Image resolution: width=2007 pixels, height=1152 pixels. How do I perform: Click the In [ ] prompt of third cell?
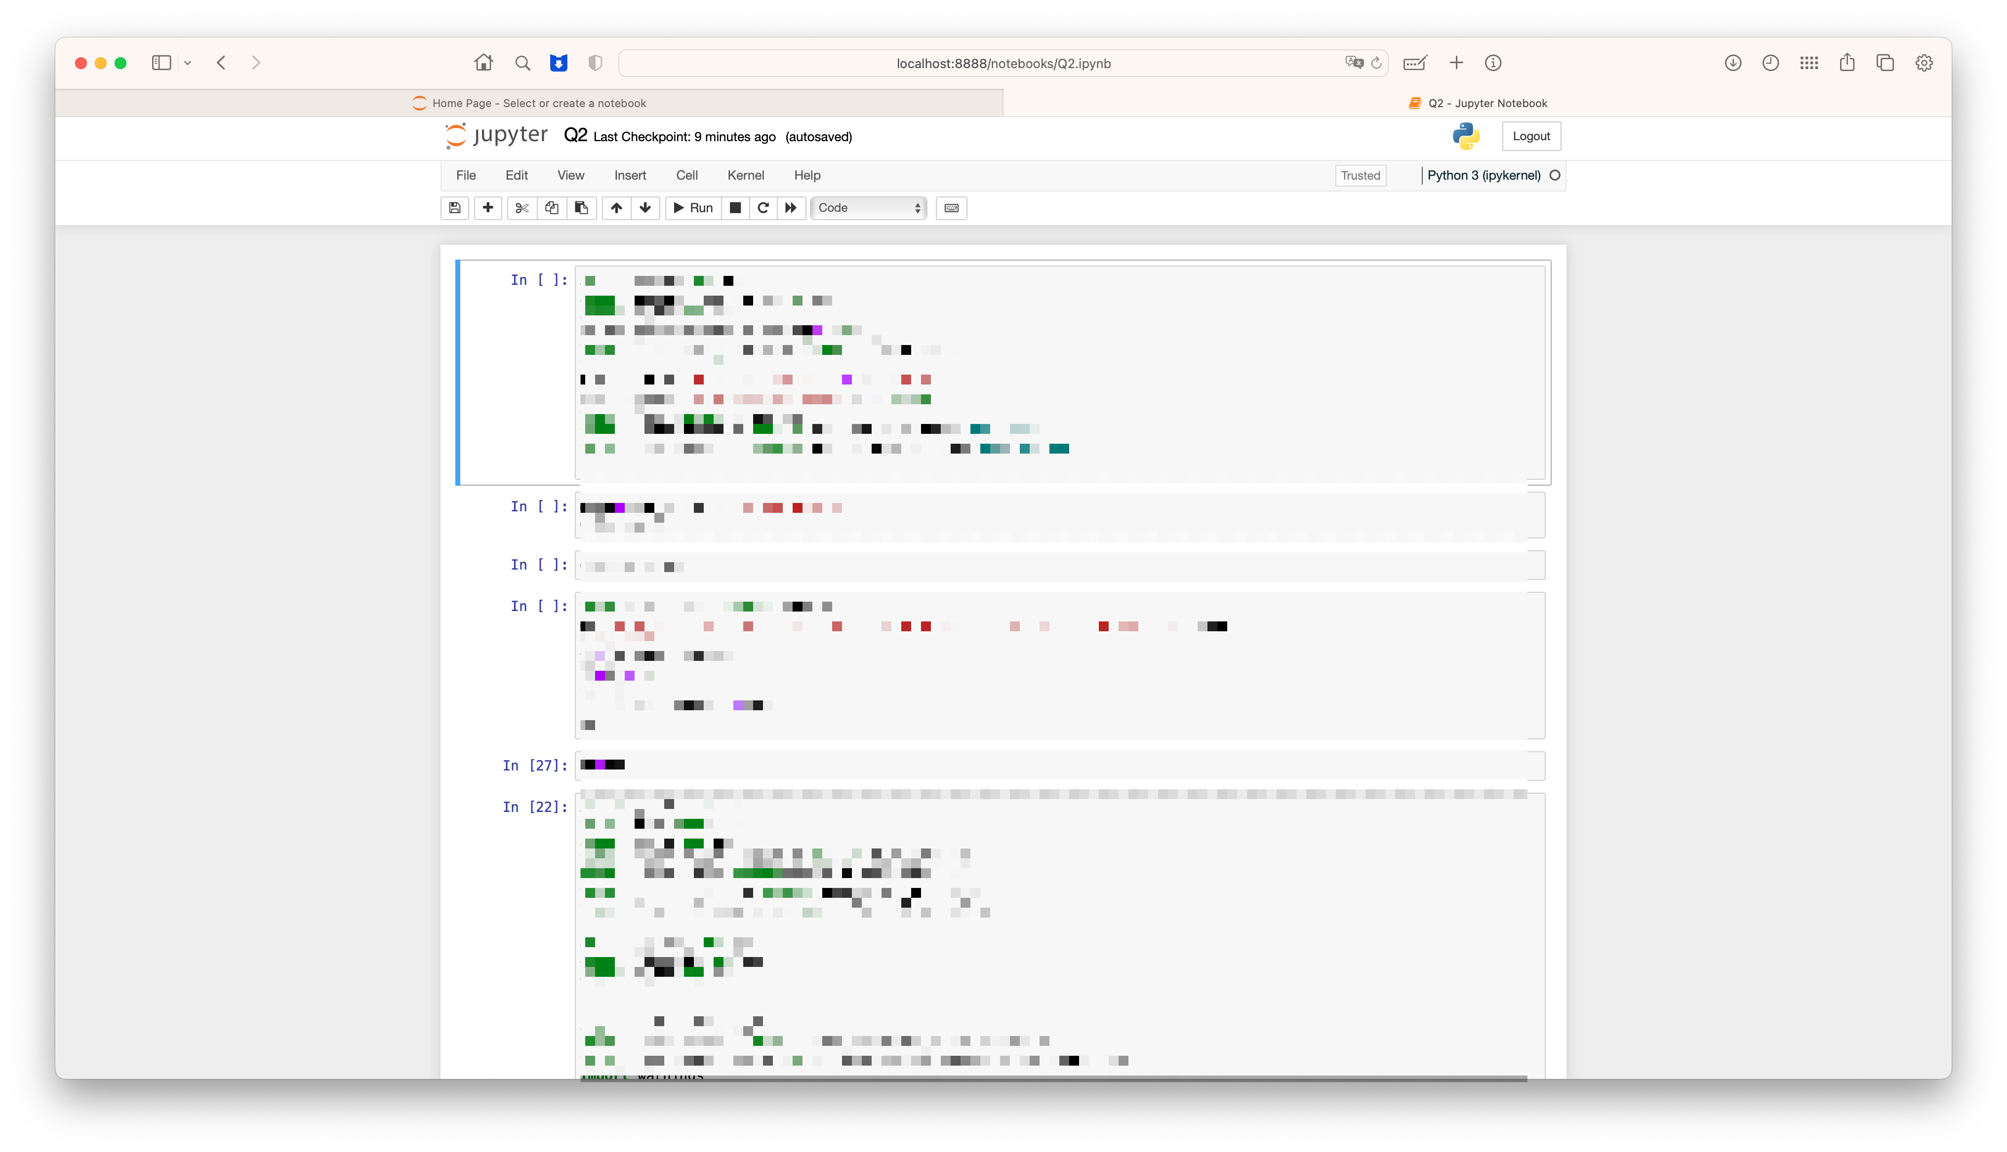539,564
